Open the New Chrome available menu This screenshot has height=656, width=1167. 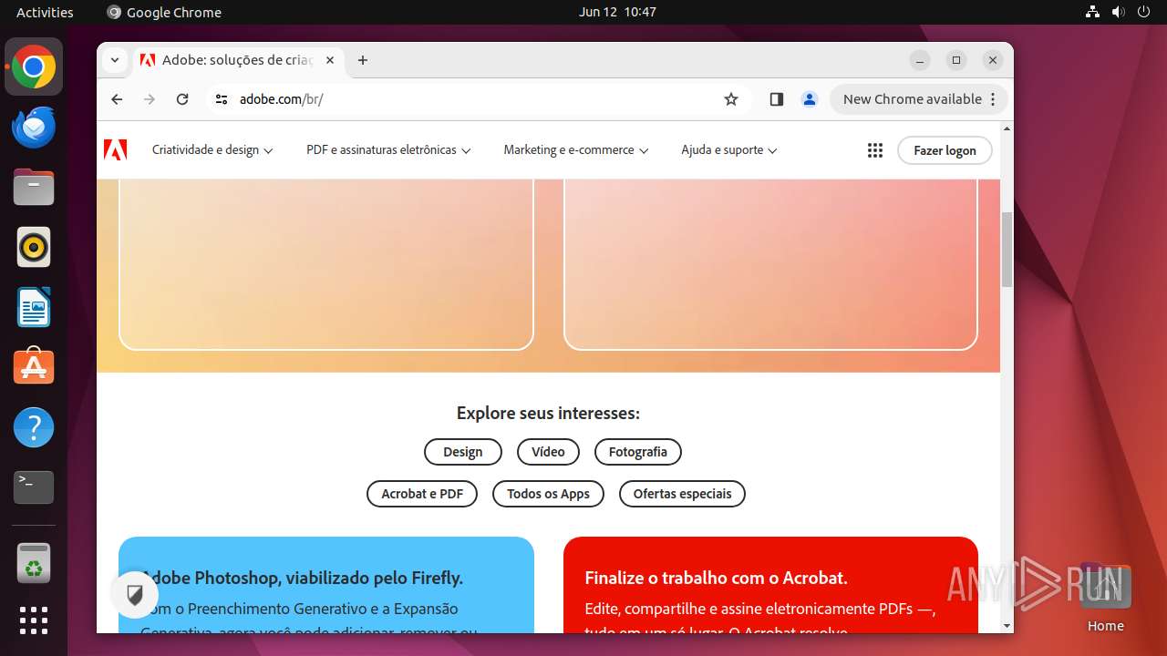(x=919, y=99)
